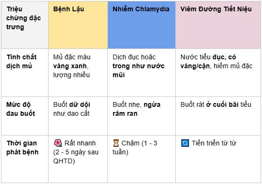
Task: Click the Thời gian phát bệnh row label
Action: (23, 148)
